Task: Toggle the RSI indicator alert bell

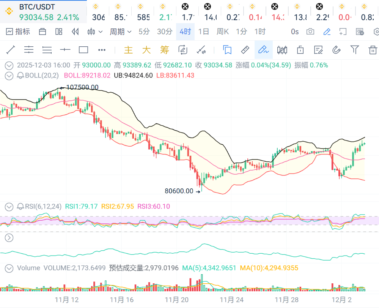Action: tap(20, 207)
